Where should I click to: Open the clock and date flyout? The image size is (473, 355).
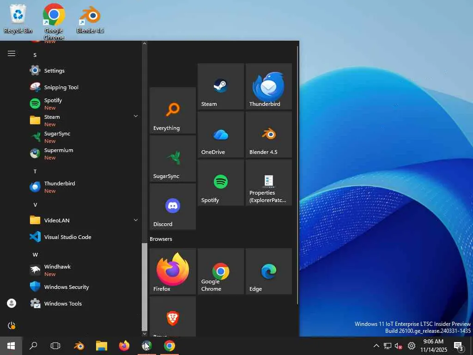click(433, 346)
